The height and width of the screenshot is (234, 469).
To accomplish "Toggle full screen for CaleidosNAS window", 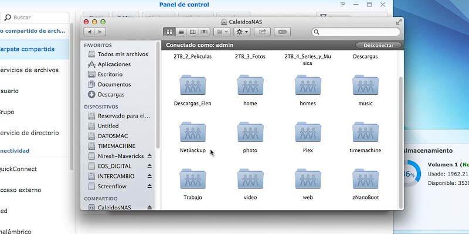I will click(x=399, y=22).
